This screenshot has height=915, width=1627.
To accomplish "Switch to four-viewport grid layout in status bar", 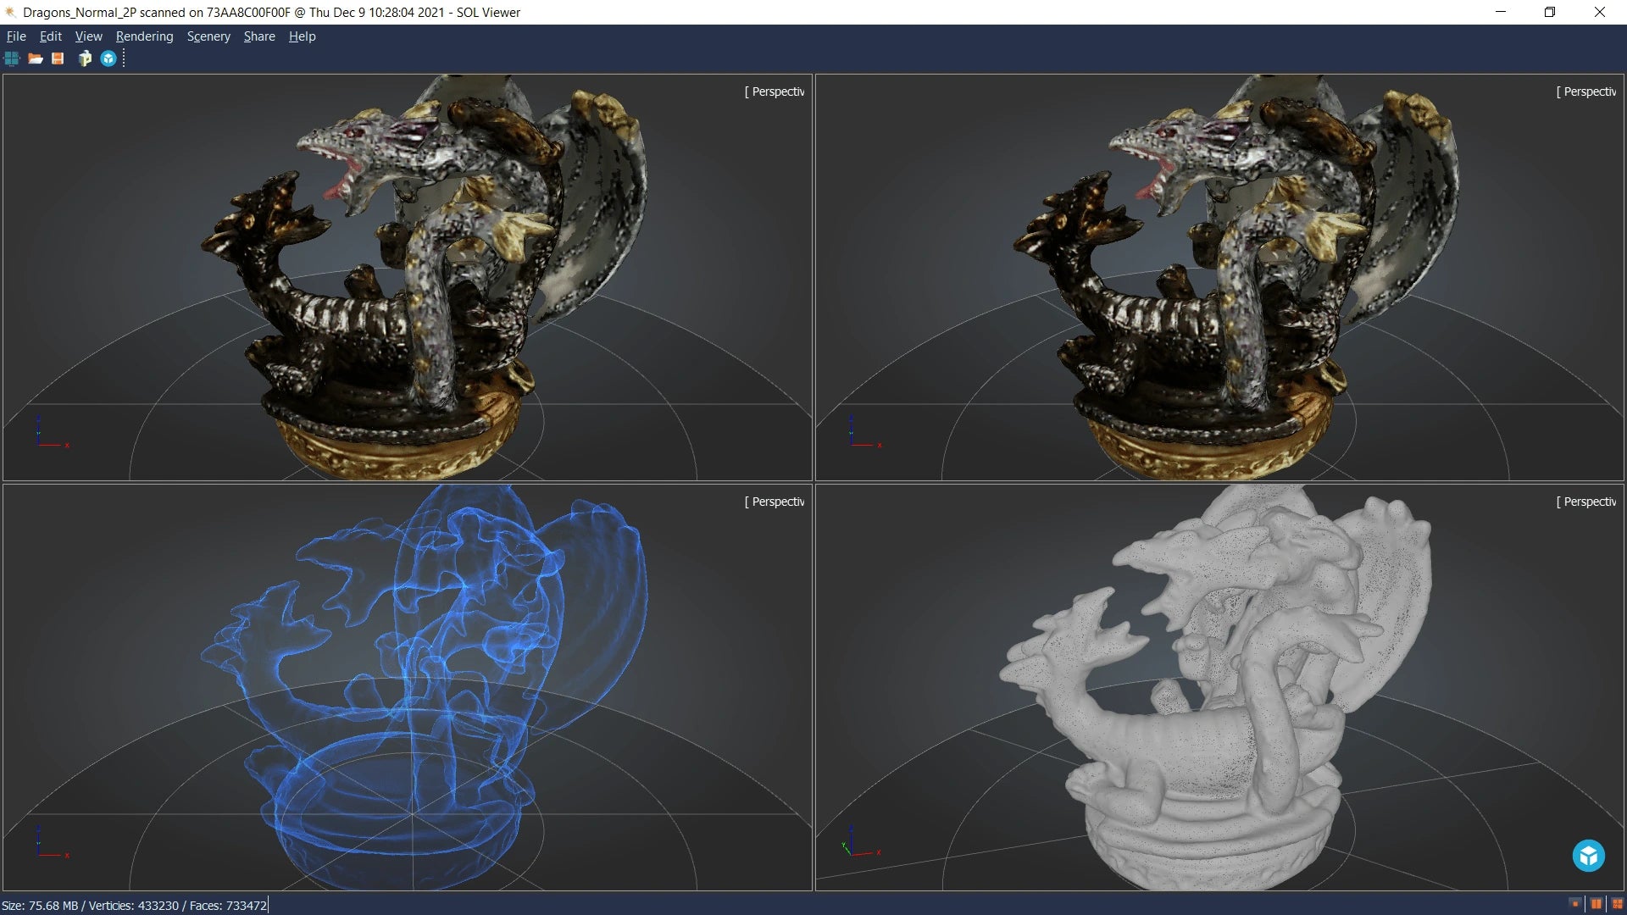I will click(x=1617, y=904).
